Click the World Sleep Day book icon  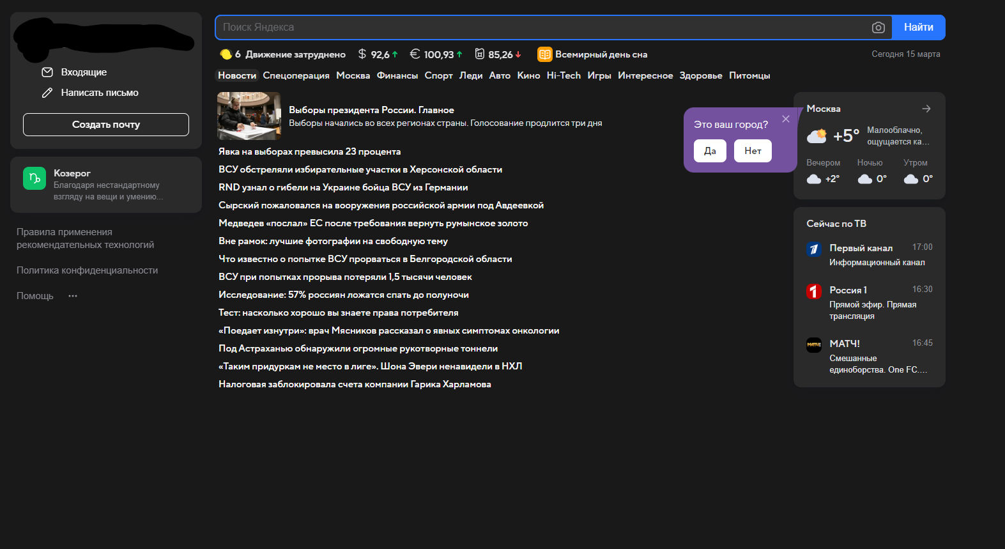[544, 54]
